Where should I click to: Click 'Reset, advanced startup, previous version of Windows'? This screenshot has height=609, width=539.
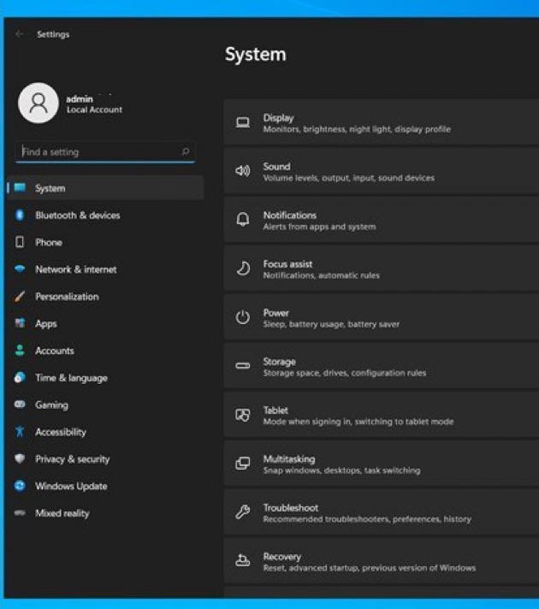coord(370,568)
